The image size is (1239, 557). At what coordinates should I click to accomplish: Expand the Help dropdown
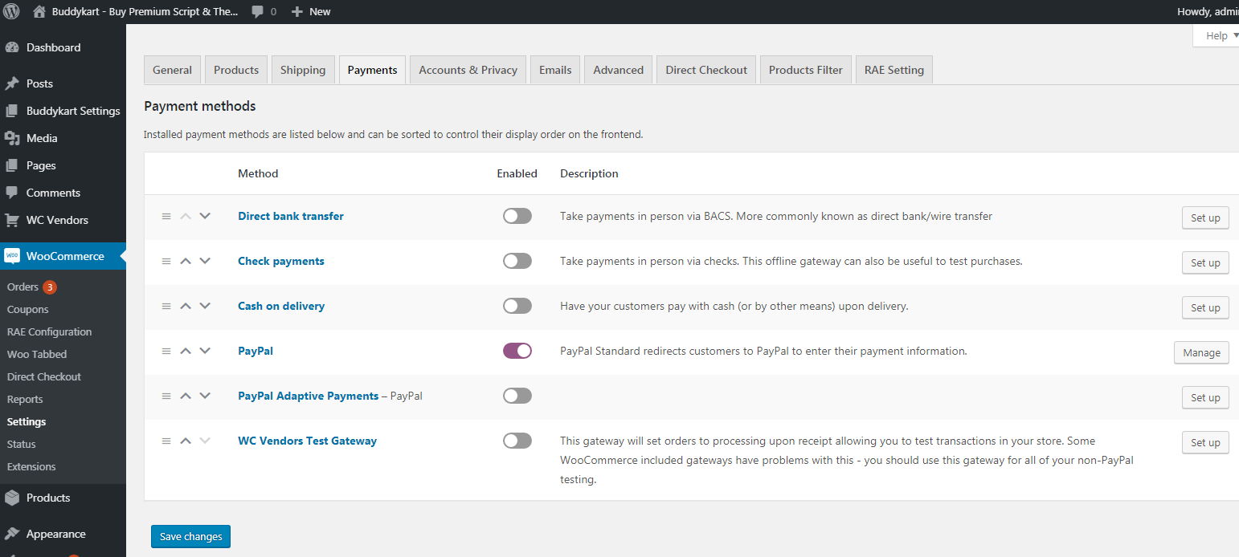pyautogui.click(x=1218, y=35)
